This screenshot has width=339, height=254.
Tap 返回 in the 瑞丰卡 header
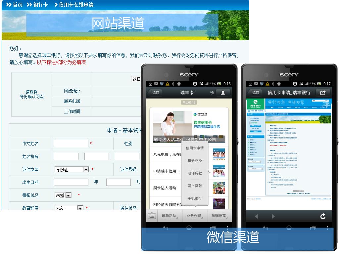(x=156, y=93)
